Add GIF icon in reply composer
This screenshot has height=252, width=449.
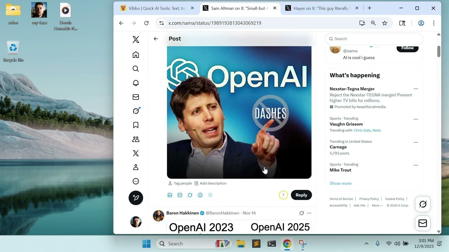point(180,195)
